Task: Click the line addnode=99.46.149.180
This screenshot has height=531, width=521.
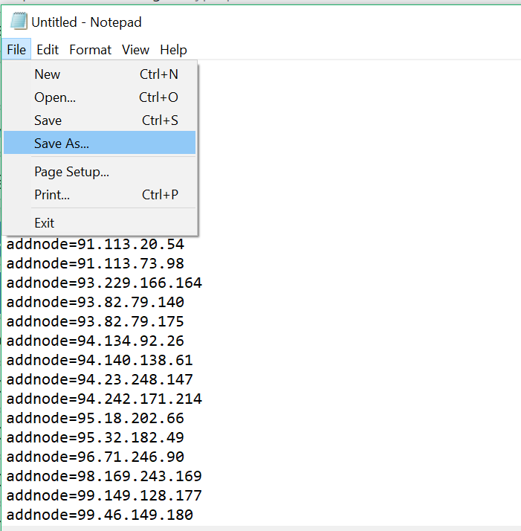Action: click(100, 515)
